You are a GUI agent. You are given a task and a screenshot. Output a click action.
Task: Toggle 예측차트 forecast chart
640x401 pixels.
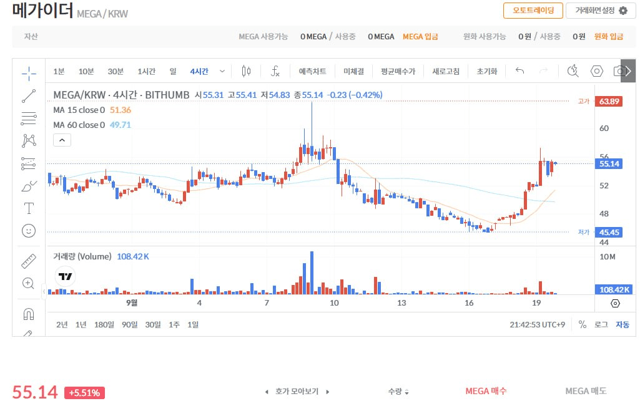tap(312, 71)
